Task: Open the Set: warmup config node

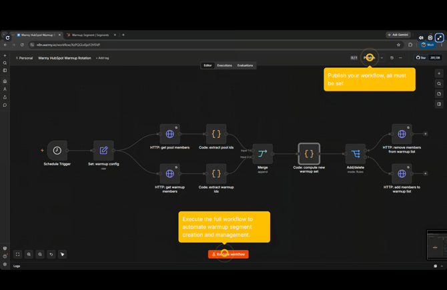Action: point(103,151)
